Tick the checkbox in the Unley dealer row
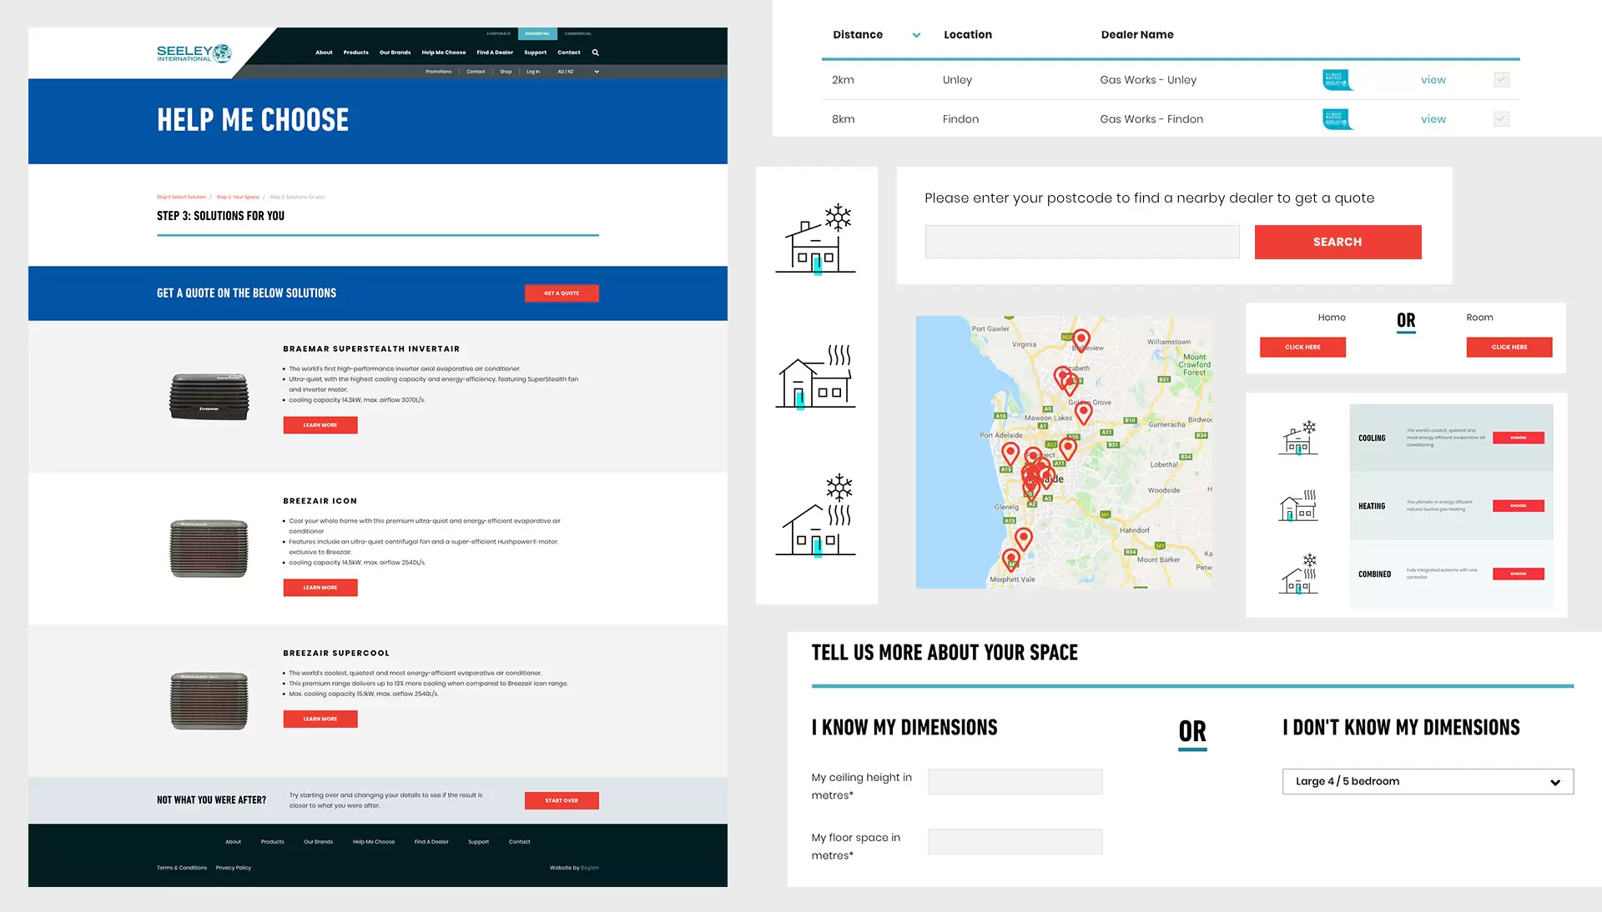 [x=1501, y=80]
